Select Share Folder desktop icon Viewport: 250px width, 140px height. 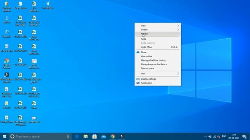click(x=20, y=5)
